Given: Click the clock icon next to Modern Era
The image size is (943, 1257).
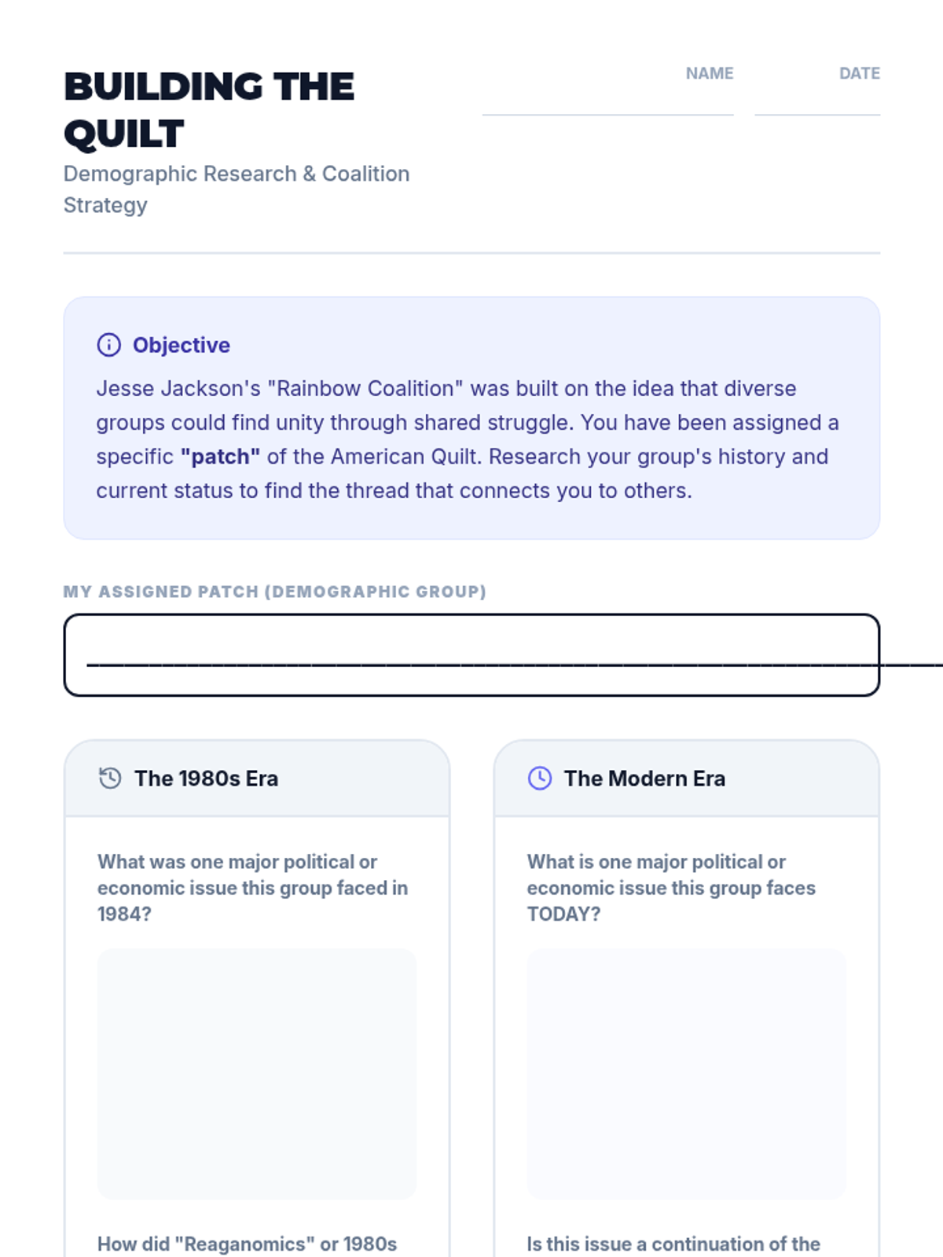Looking at the screenshot, I should tap(540, 778).
